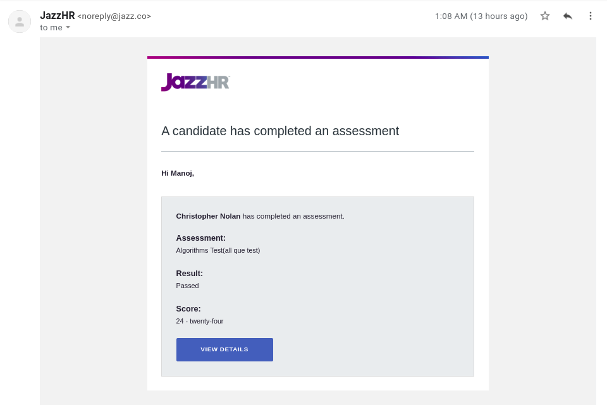Click the 'Score:' label
The height and width of the screenshot is (405, 607).
[x=188, y=309]
